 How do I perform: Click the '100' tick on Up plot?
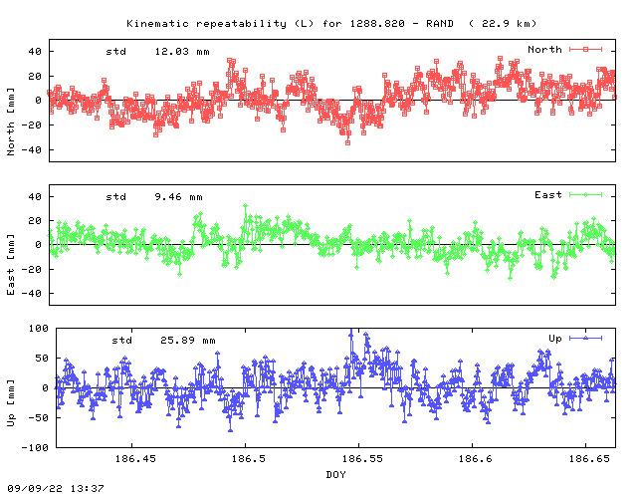(x=39, y=328)
